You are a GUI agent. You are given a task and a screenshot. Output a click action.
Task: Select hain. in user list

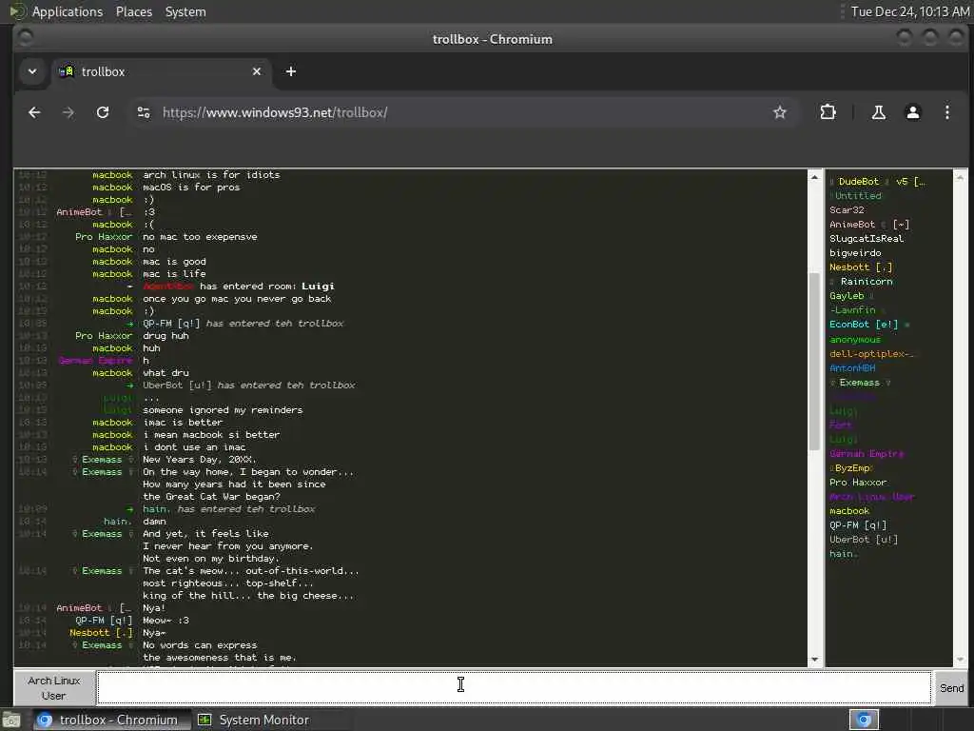click(x=844, y=554)
